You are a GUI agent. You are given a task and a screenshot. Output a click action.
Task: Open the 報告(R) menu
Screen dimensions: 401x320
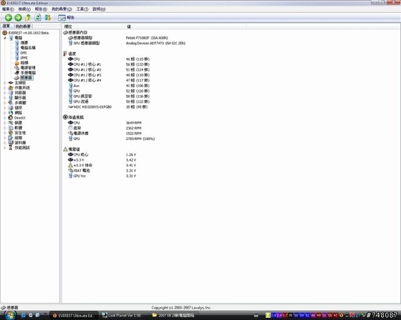[41, 9]
